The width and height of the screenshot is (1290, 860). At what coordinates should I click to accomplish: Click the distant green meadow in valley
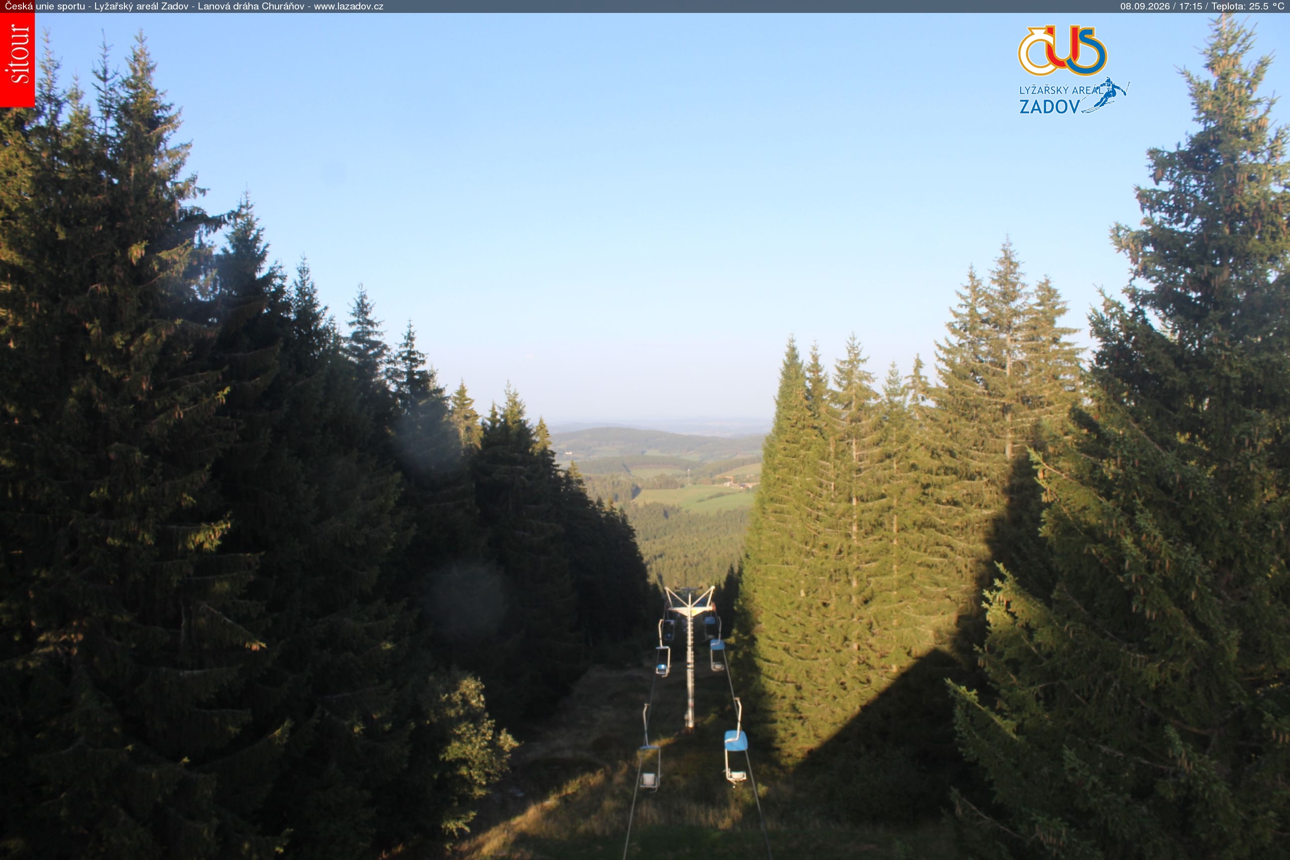[694, 498]
